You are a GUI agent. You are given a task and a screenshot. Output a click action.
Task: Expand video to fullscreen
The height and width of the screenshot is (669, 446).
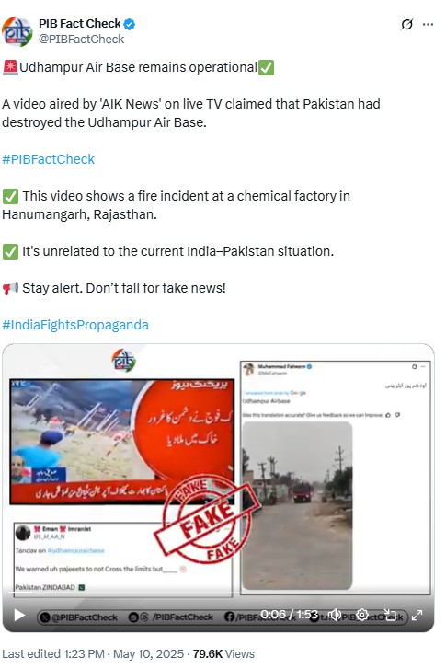tap(417, 615)
